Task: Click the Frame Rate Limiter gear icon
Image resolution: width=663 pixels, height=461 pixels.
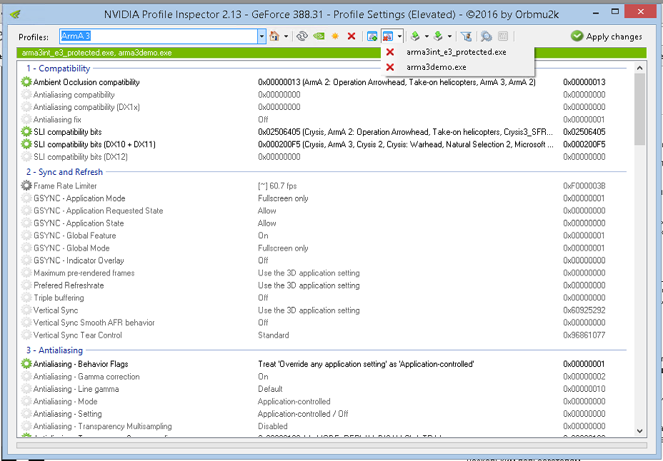Action: tap(26, 186)
